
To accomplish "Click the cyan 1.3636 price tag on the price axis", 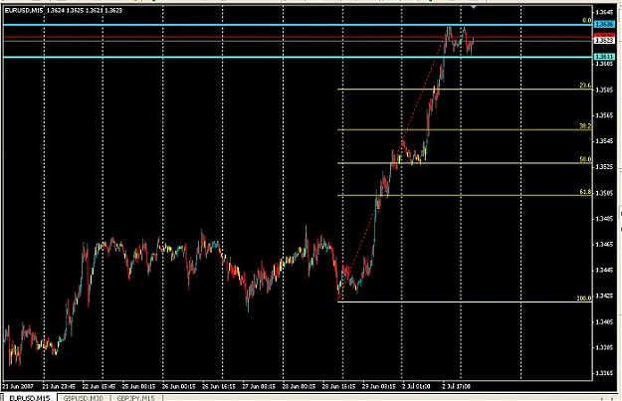I will coord(604,25).
